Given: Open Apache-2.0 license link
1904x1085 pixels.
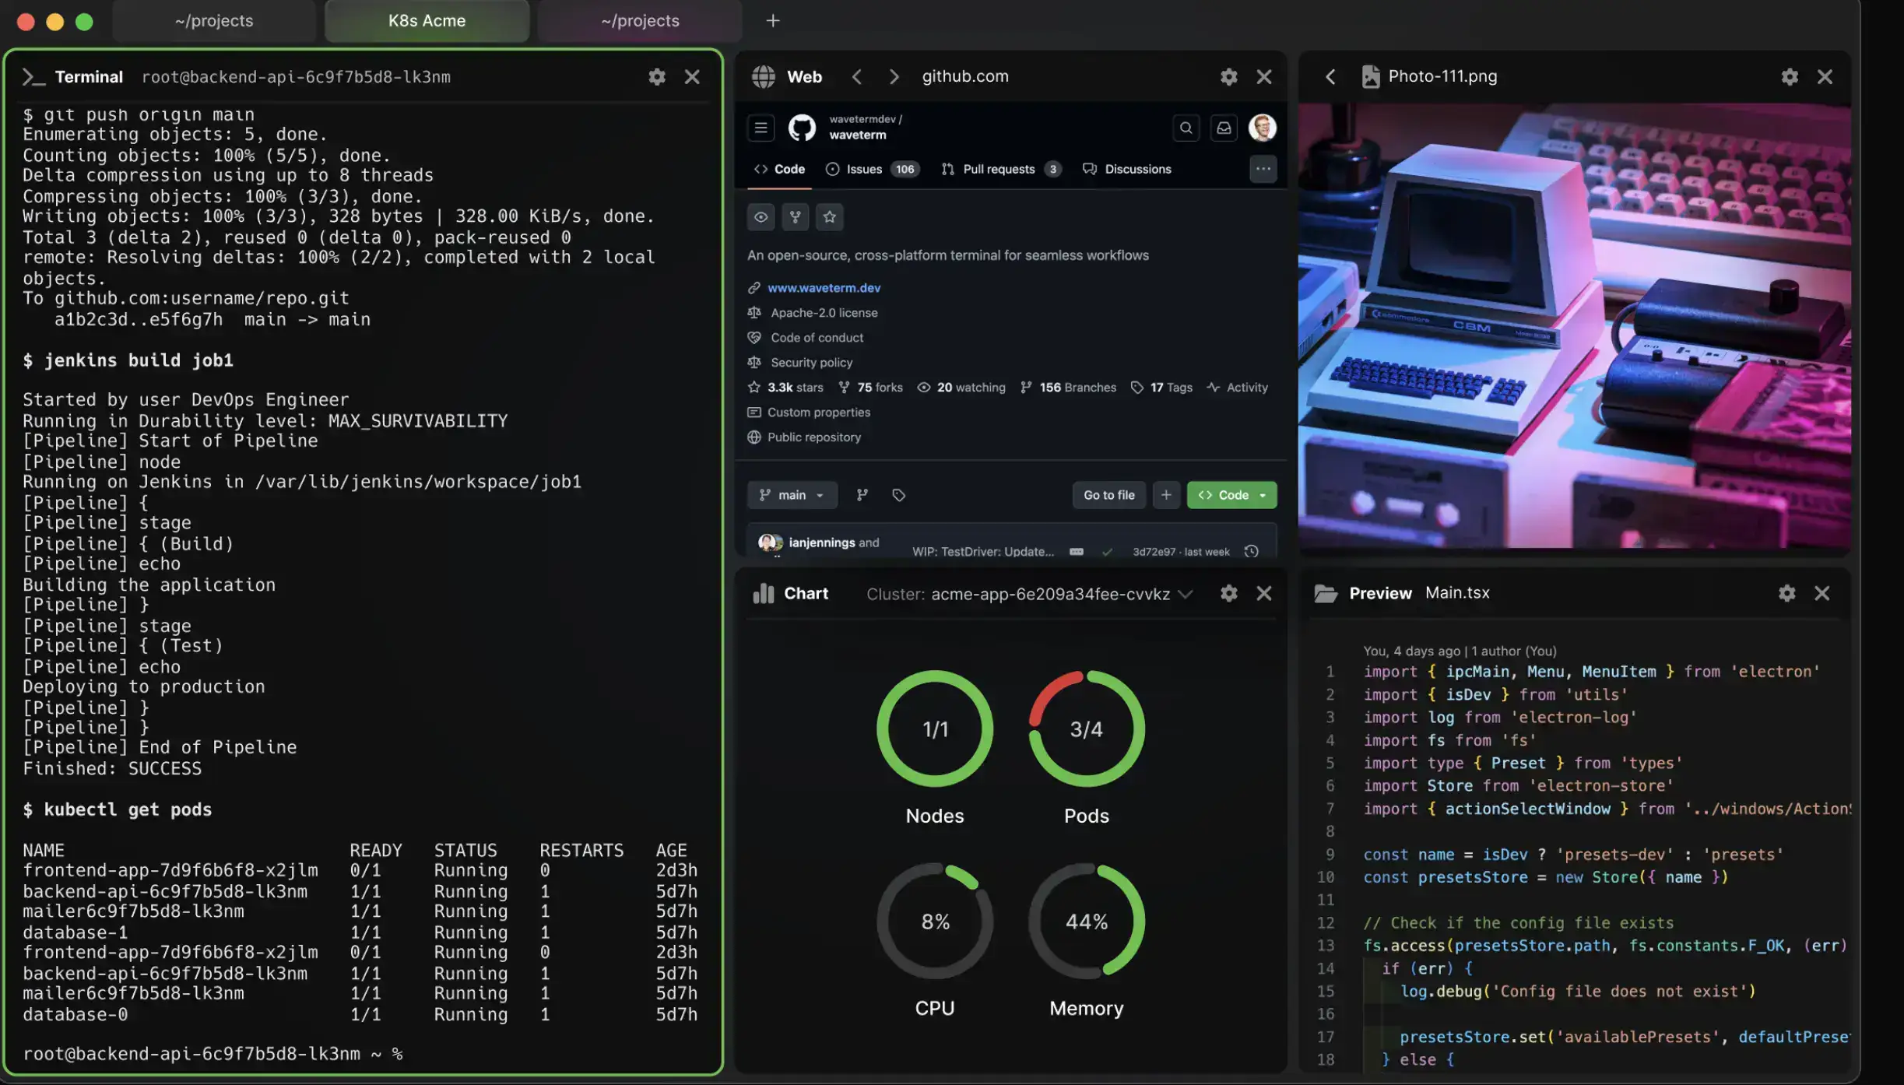Looking at the screenshot, I should [824, 313].
